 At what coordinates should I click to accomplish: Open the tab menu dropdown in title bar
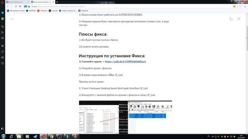click(232, 1)
